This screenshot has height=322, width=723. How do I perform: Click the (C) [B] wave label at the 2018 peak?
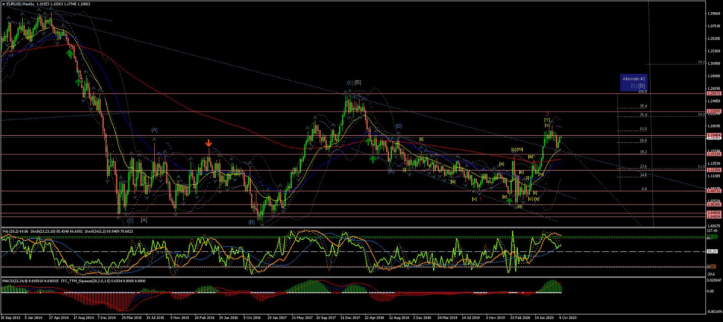pyautogui.click(x=353, y=82)
